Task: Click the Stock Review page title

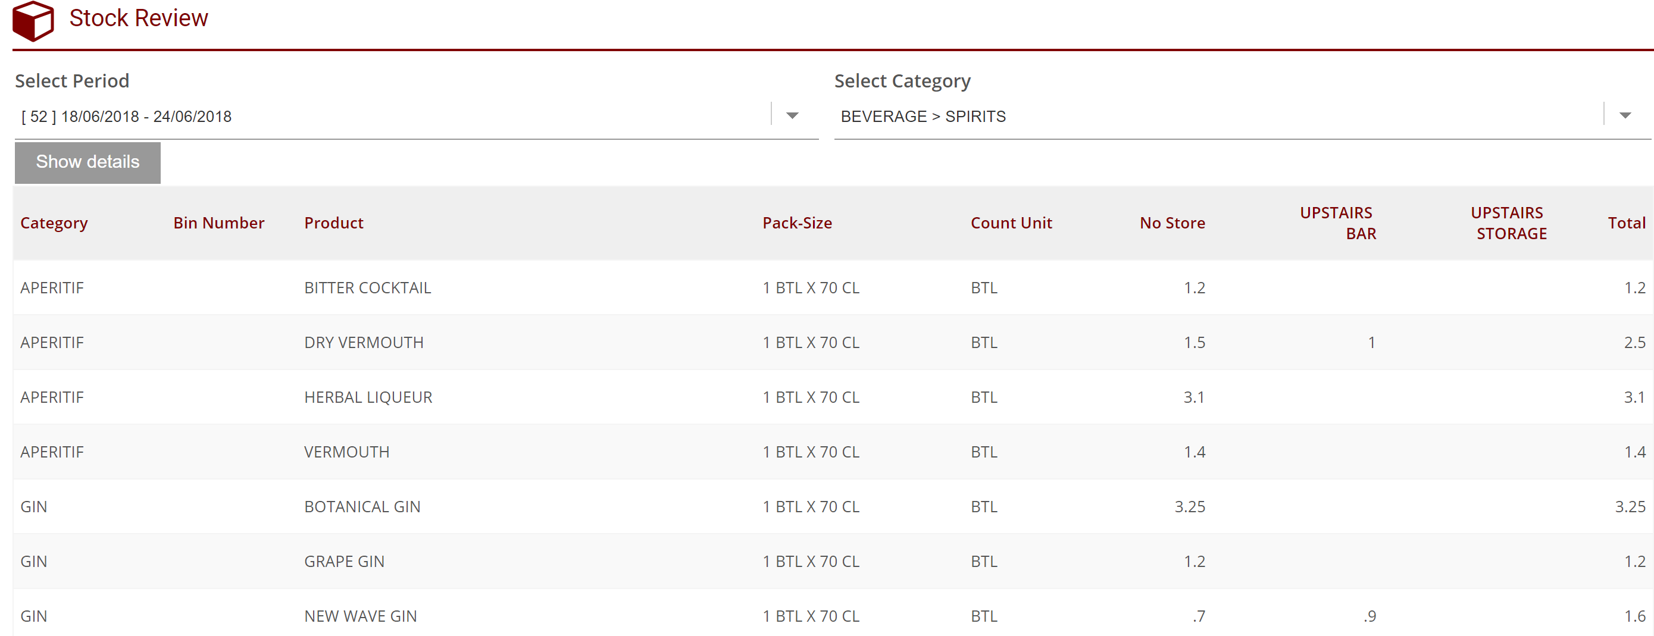Action: click(138, 18)
